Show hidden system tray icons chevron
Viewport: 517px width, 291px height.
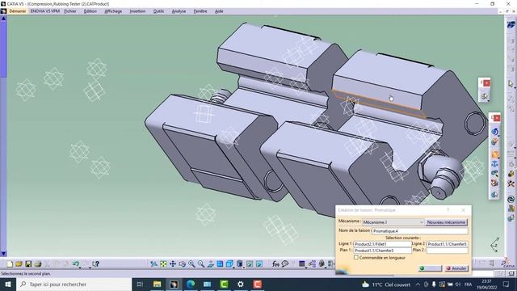pos(418,284)
